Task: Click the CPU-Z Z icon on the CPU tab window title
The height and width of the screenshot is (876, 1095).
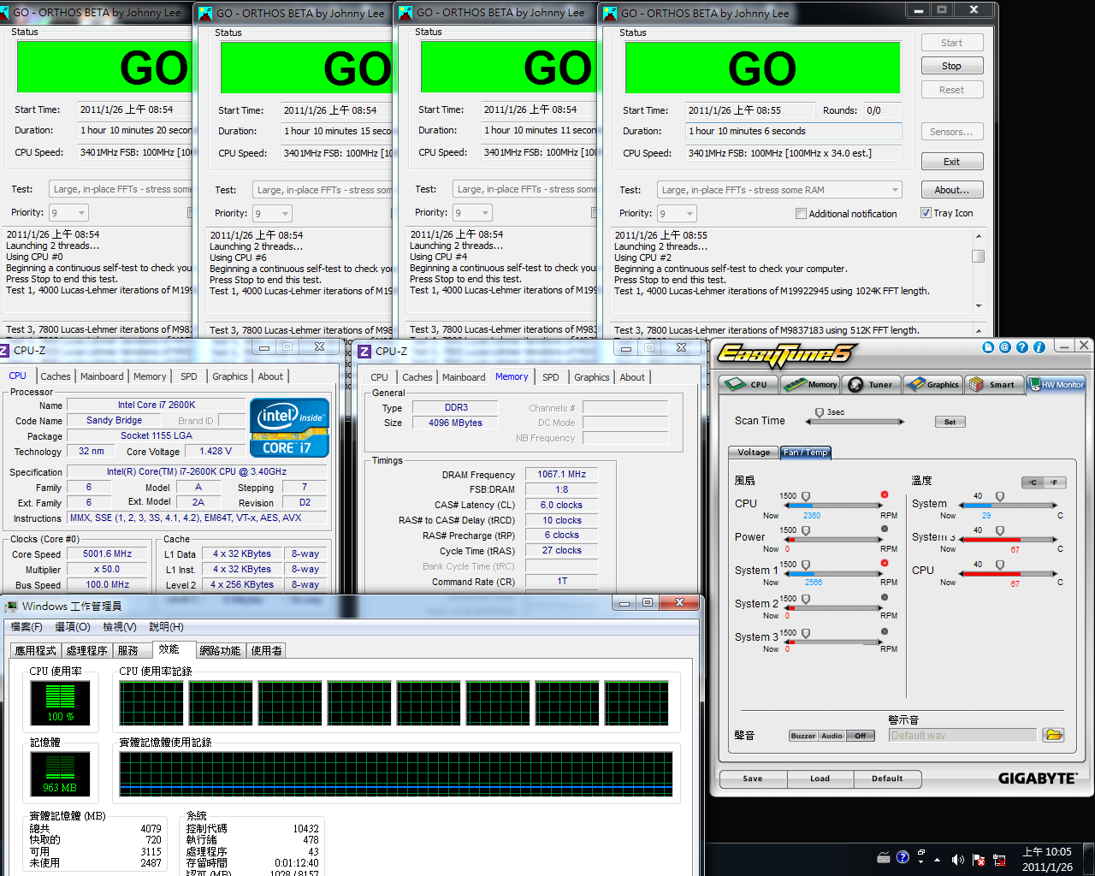Action: [5, 350]
